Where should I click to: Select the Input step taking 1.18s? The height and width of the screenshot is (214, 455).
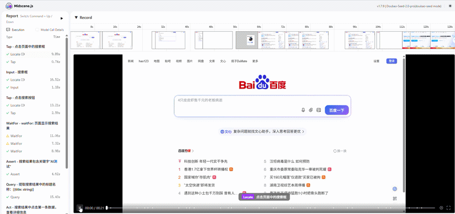[33, 87]
